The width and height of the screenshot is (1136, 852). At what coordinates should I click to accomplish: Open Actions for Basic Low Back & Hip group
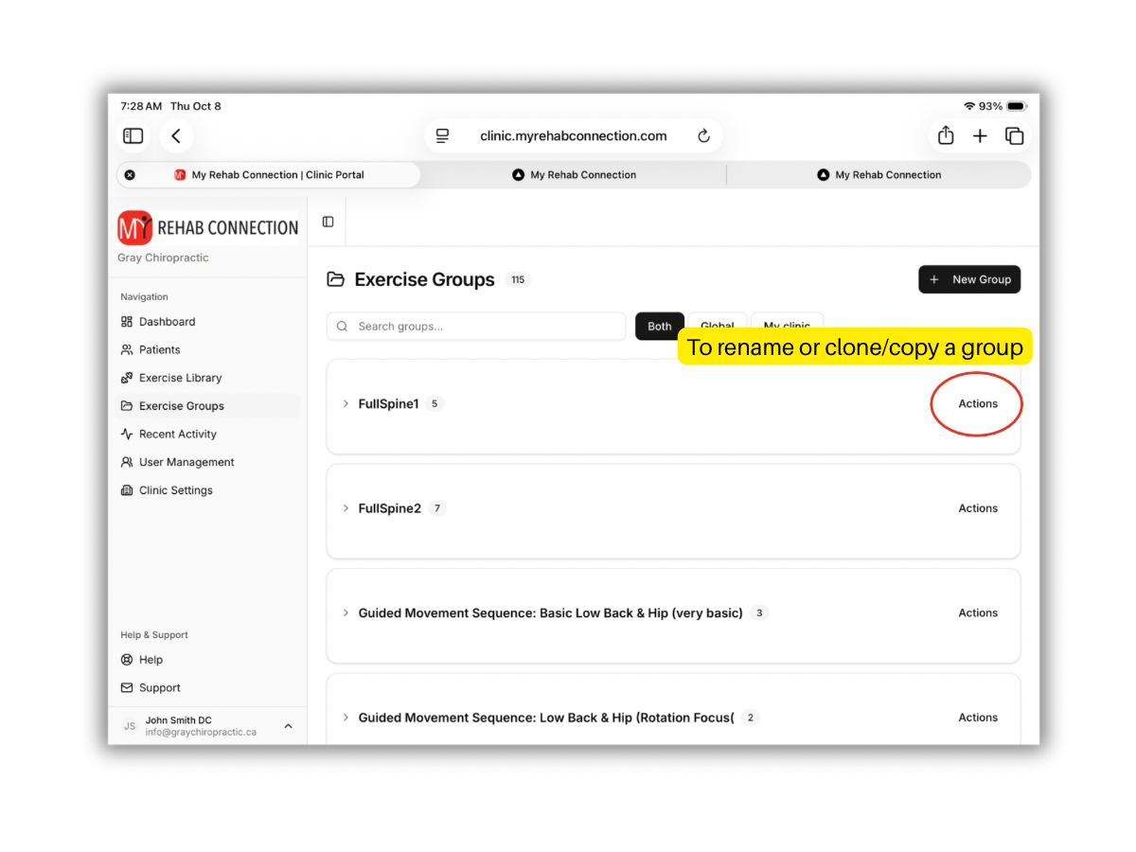tap(978, 613)
